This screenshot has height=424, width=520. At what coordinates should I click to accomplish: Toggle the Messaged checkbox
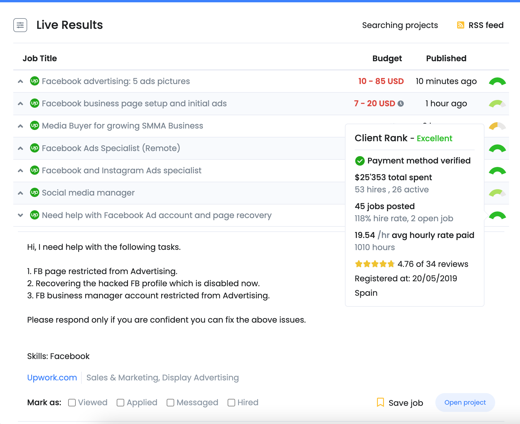[x=170, y=403]
